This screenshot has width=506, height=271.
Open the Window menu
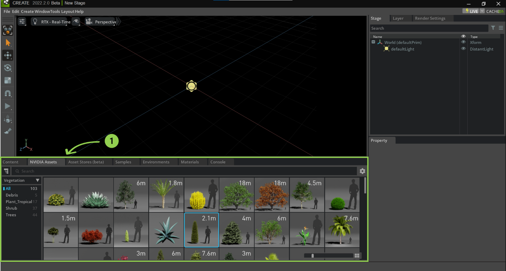click(41, 11)
